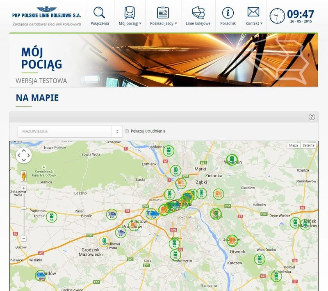Select the EIC train marker near Błonie

112,214
